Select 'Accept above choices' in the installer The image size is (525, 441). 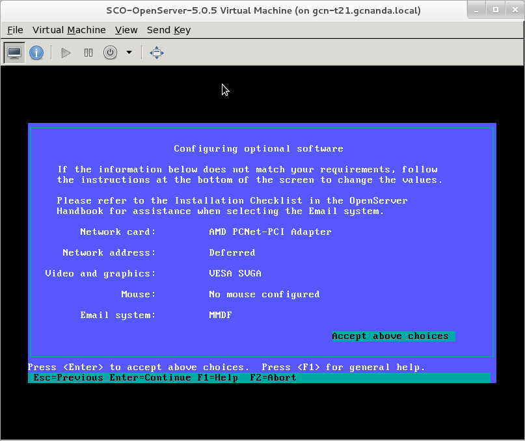pyautogui.click(x=390, y=336)
